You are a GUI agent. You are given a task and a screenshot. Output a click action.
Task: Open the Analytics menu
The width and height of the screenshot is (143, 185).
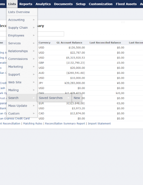tap(43, 4)
